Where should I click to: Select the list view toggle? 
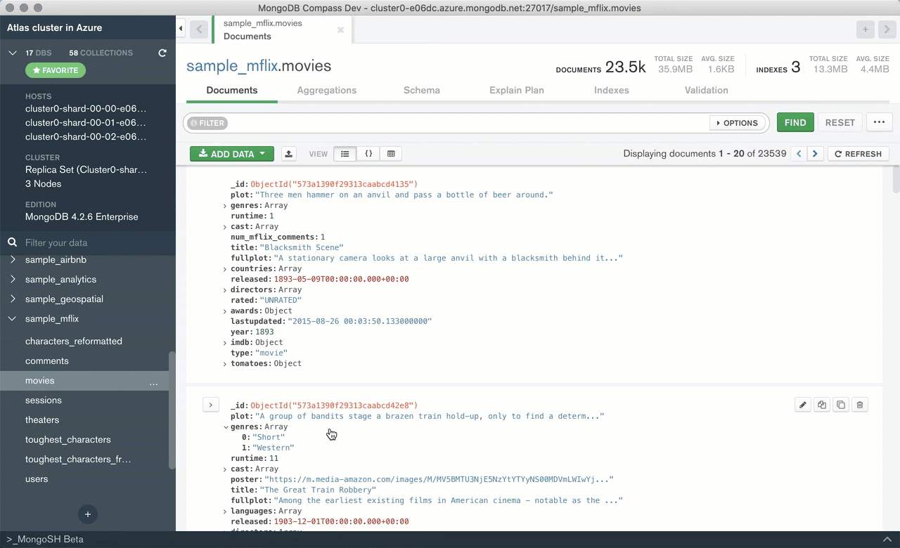coord(345,153)
